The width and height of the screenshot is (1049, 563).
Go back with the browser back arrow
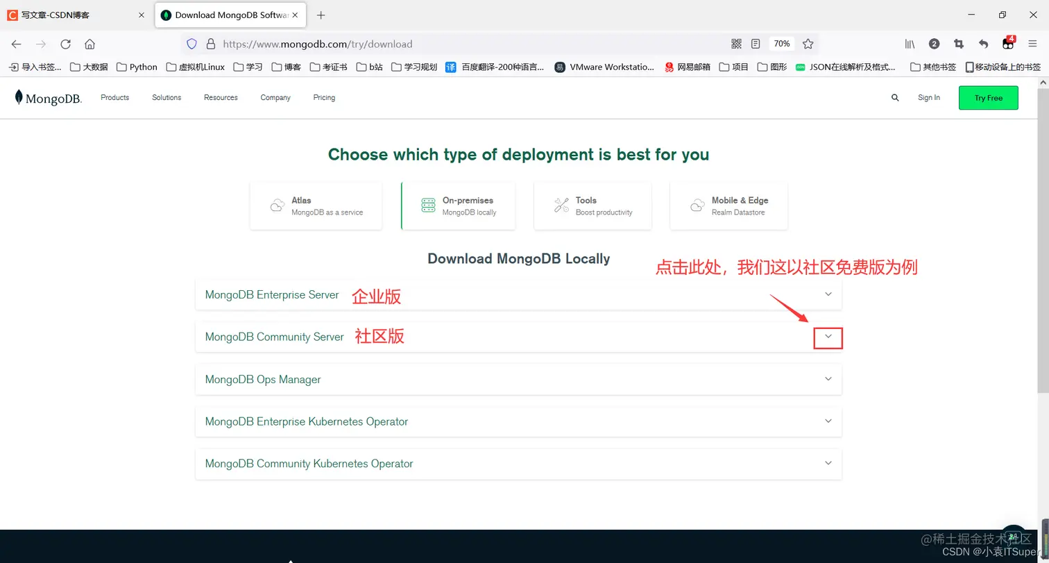tap(16, 44)
